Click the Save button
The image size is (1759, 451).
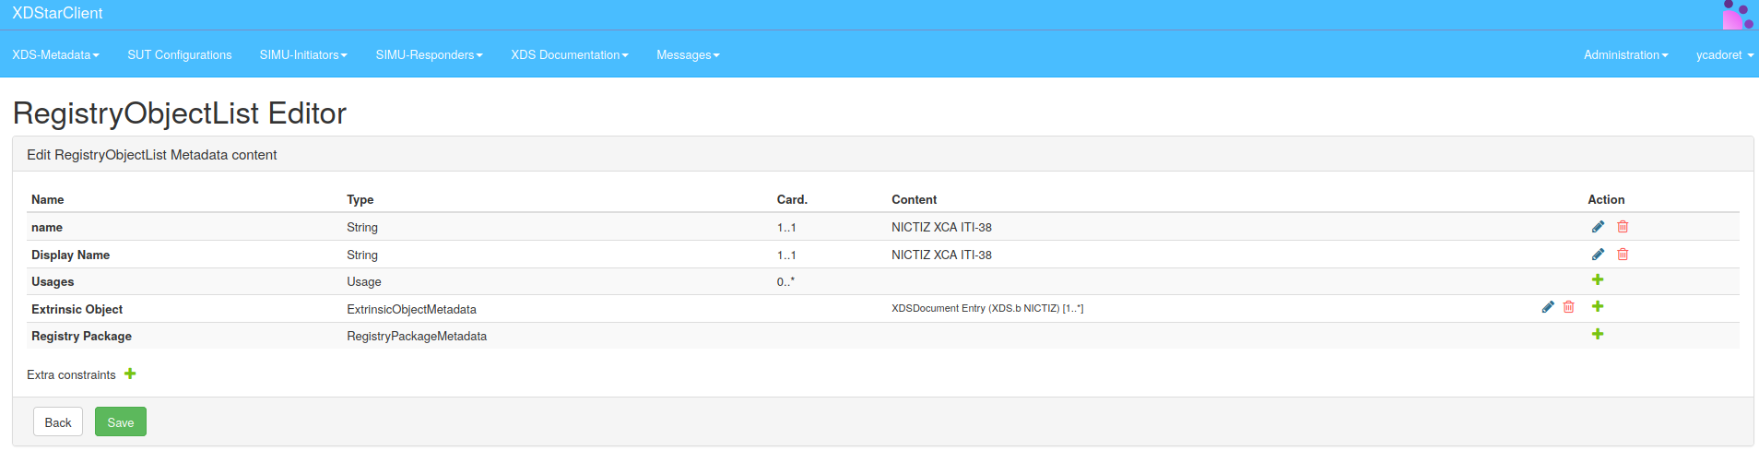click(121, 422)
